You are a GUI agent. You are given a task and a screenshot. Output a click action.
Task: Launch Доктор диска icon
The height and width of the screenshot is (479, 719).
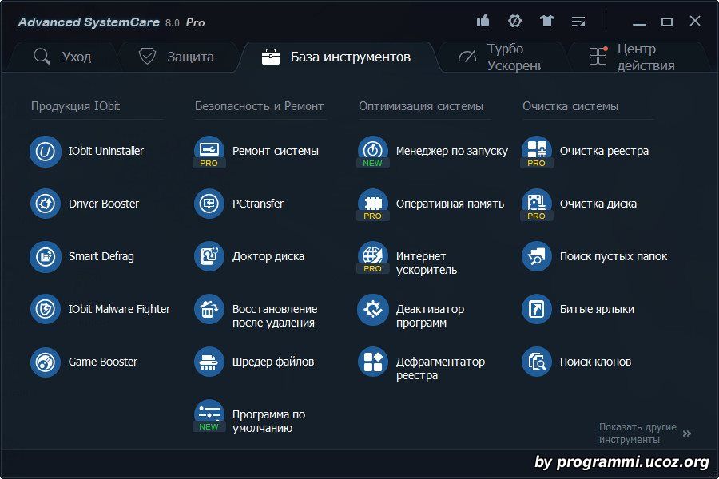click(x=209, y=256)
